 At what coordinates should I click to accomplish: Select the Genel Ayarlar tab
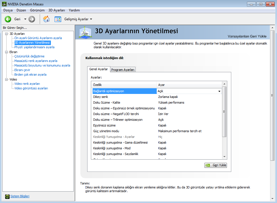tap(99, 69)
